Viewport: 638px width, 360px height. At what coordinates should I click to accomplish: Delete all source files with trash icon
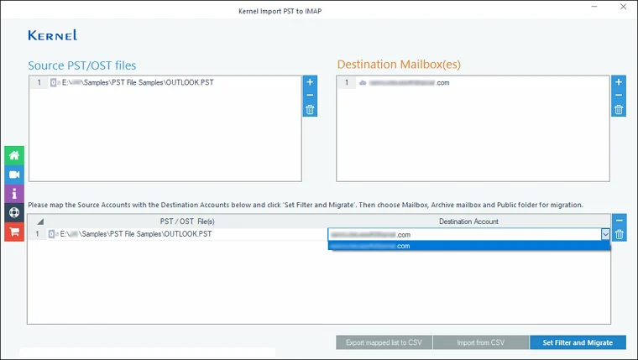(x=310, y=109)
